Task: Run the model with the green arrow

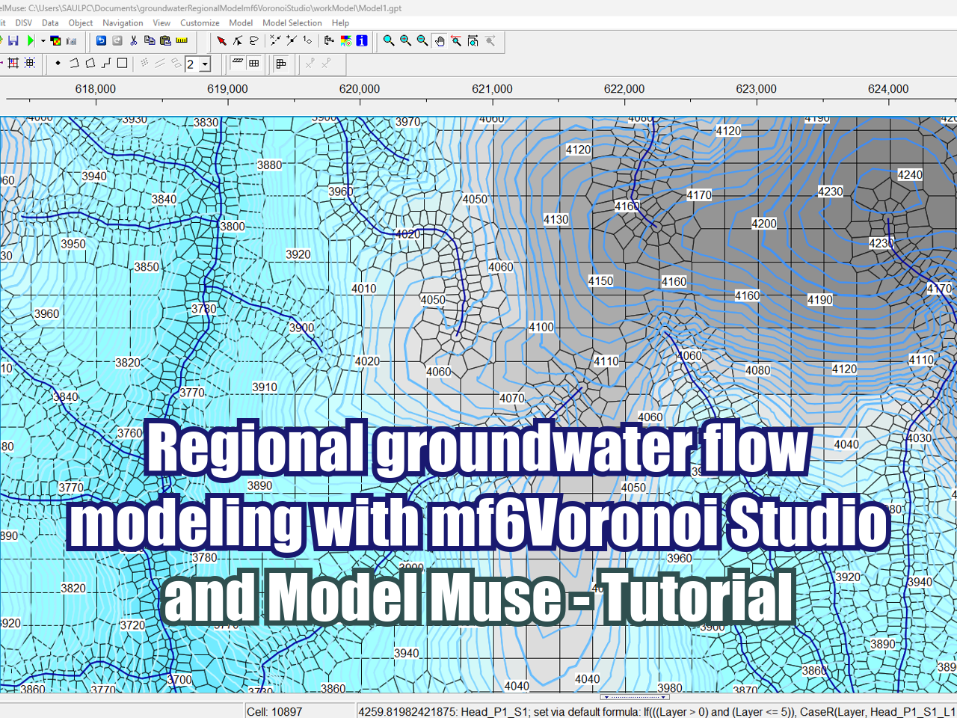Action: click(31, 40)
